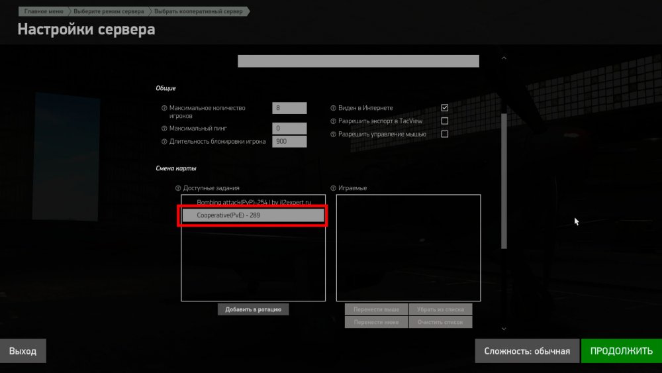
Task: Click the Выход button
Action: (x=23, y=350)
